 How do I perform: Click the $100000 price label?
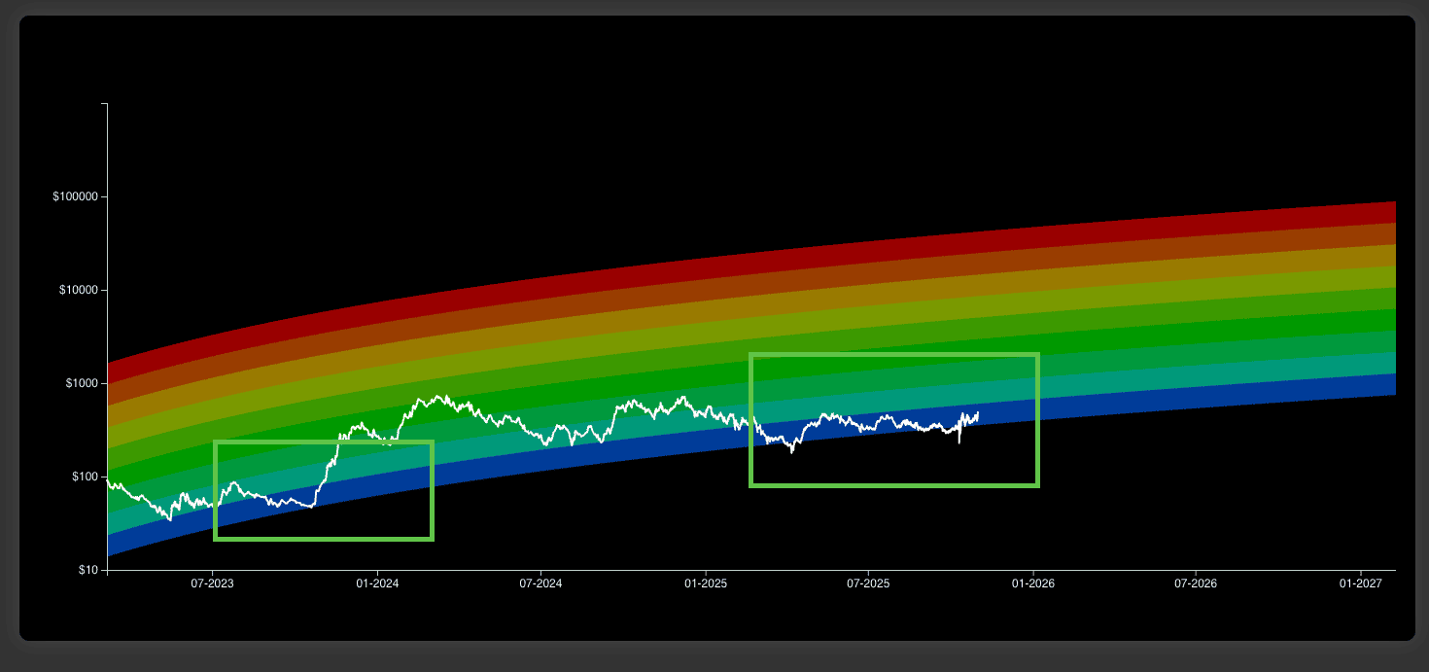78,197
